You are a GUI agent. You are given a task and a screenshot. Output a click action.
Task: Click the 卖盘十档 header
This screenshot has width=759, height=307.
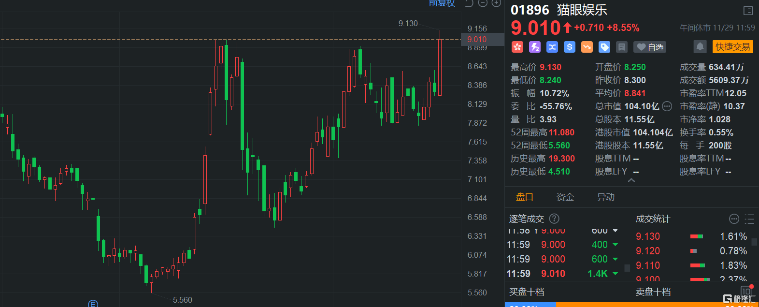[653, 292]
